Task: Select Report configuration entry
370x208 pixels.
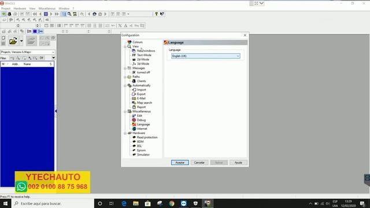Action: click(x=141, y=107)
